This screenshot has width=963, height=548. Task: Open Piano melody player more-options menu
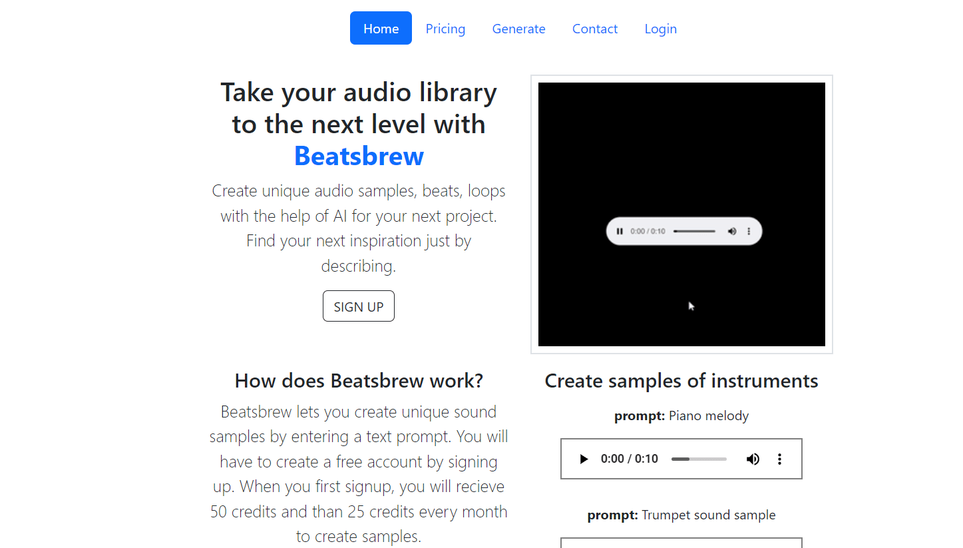[779, 459]
